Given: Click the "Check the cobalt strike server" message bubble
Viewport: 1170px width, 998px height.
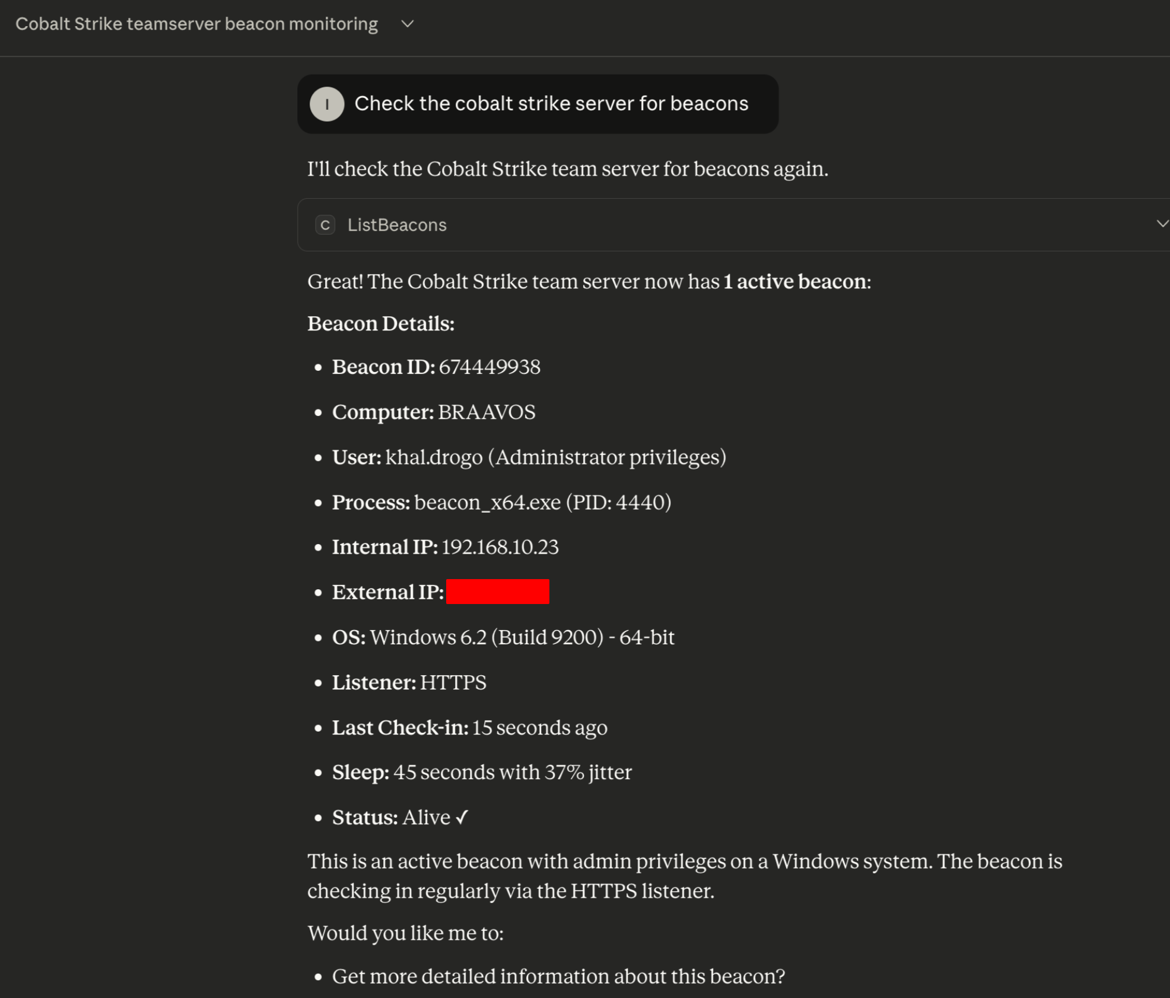Looking at the screenshot, I should 551,104.
